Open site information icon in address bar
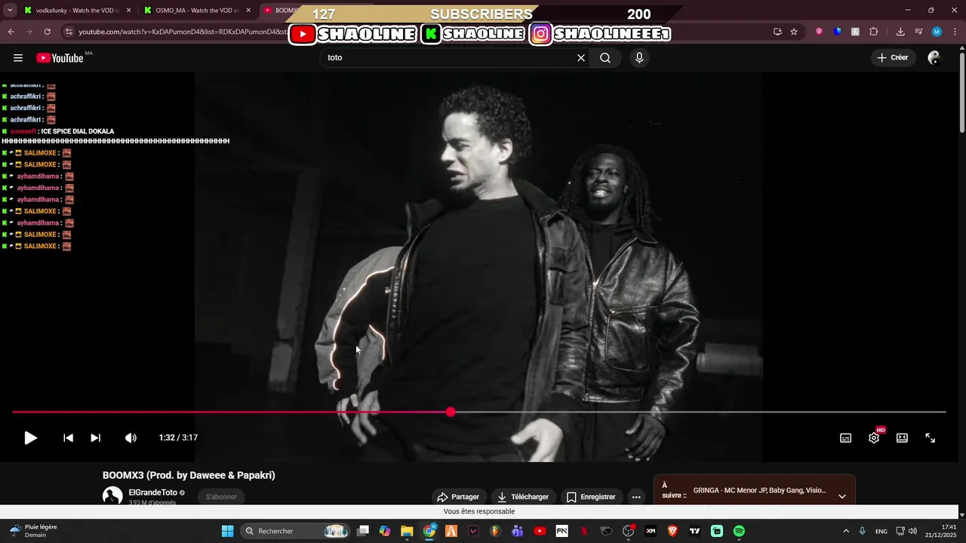 (x=68, y=32)
